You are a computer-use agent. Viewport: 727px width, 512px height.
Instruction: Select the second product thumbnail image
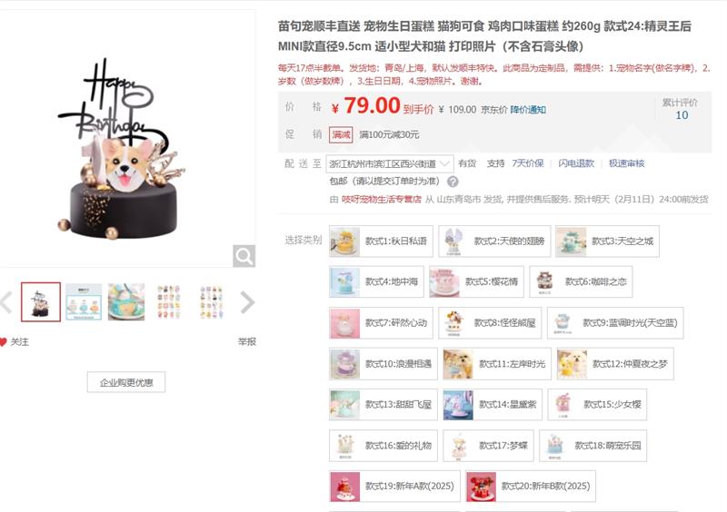tap(84, 302)
